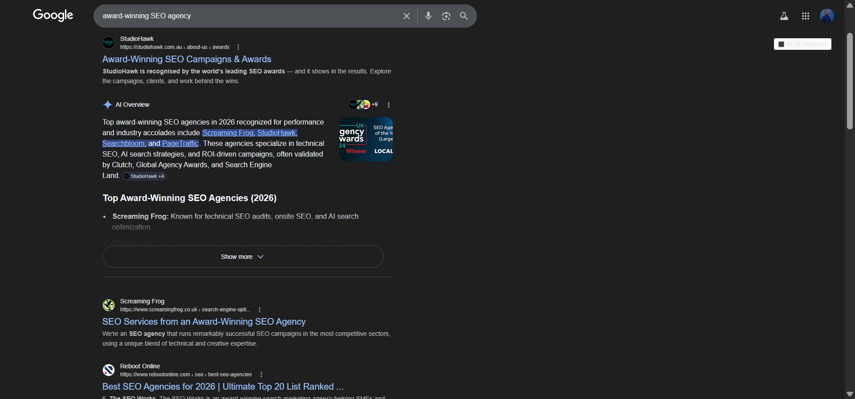Image resolution: width=855 pixels, height=399 pixels.
Task: Open the UK Agency Awards thumbnail
Action: pos(366,139)
